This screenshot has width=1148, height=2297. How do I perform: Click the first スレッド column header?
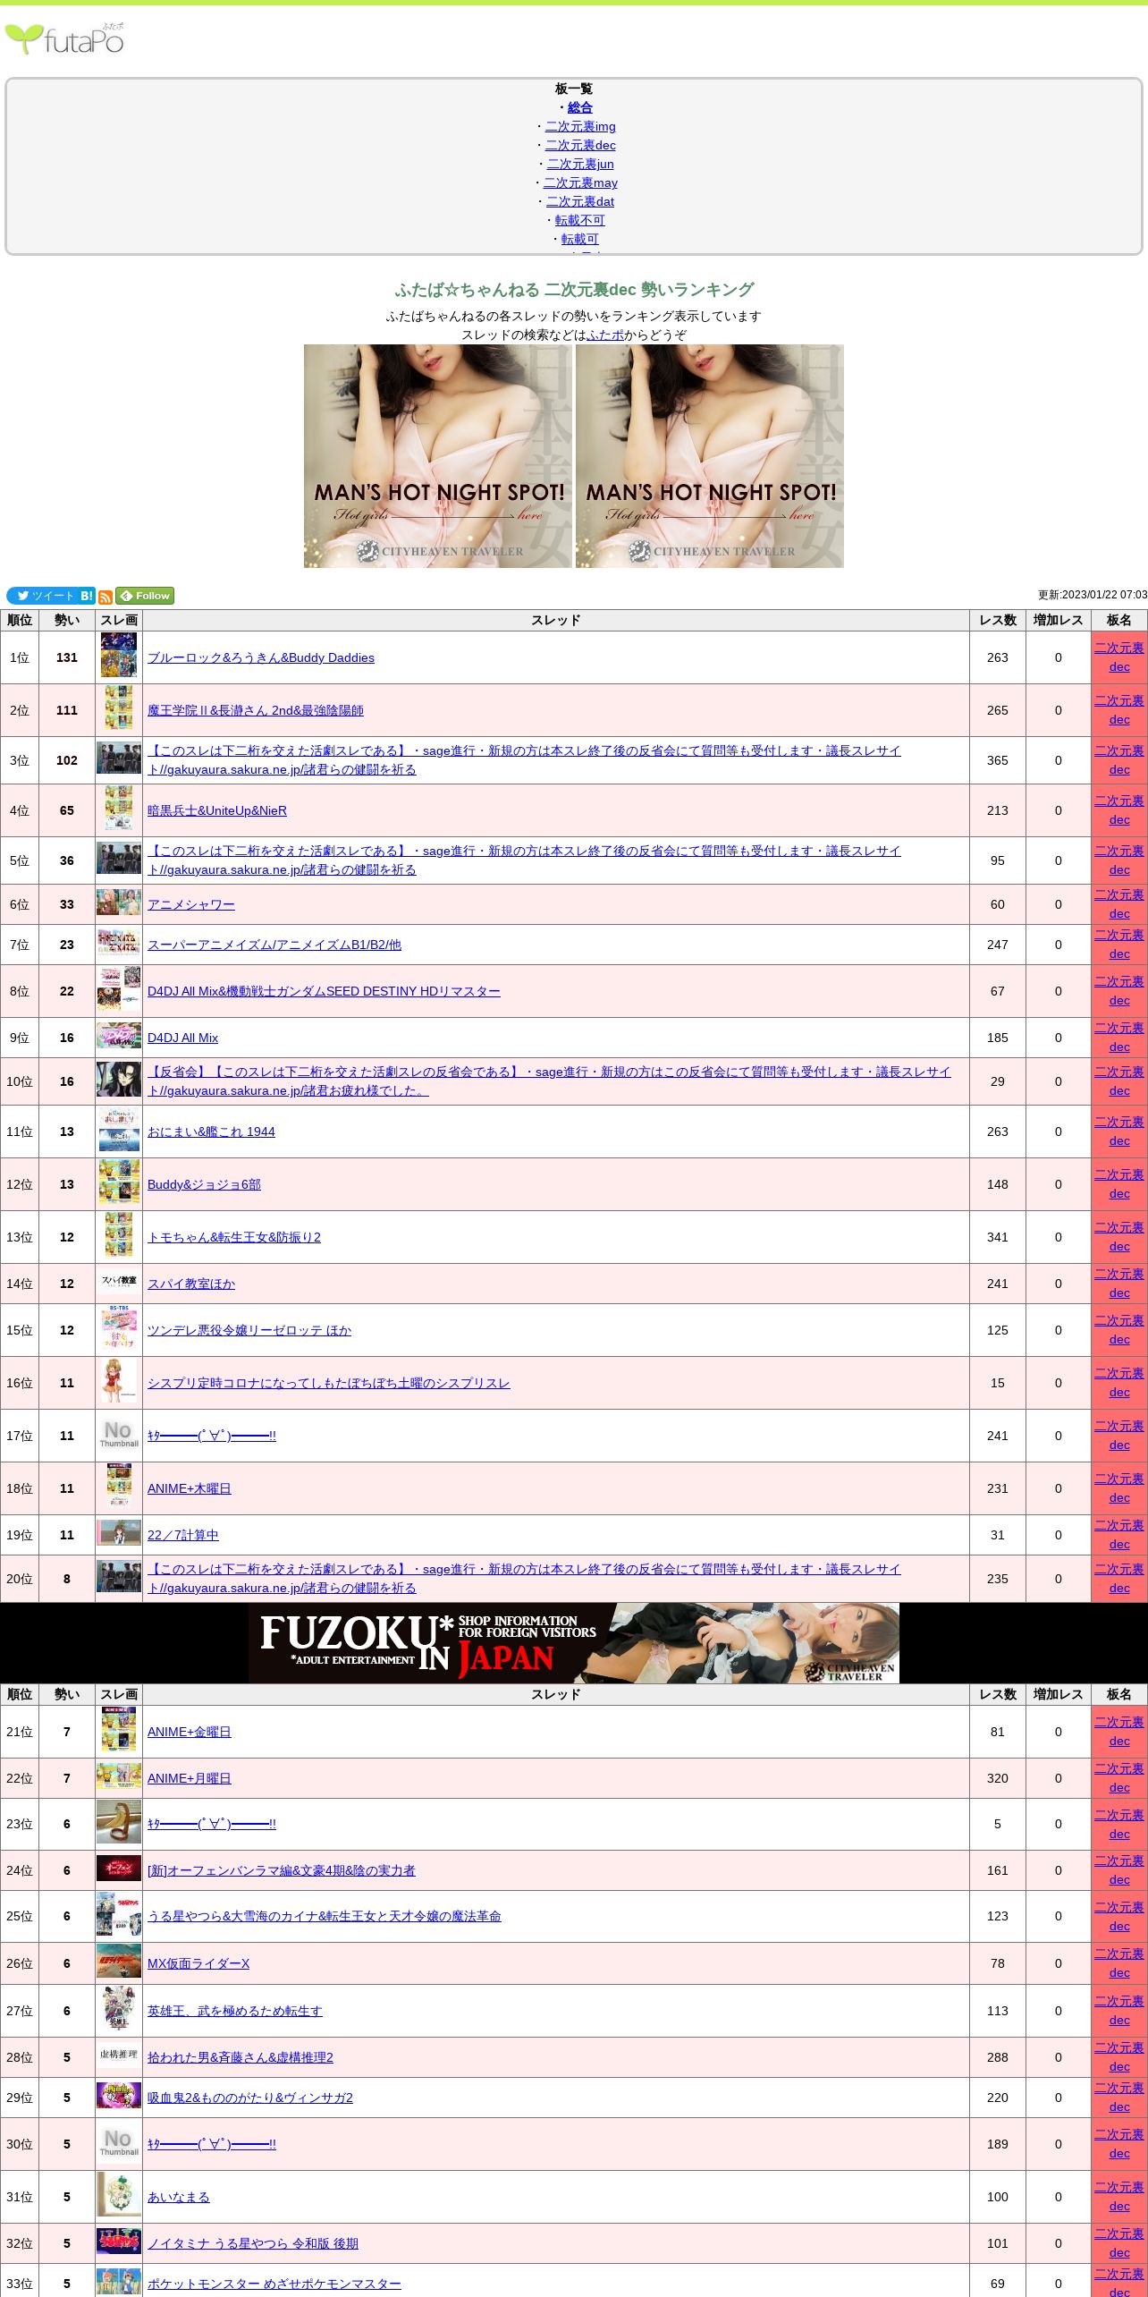(556, 620)
